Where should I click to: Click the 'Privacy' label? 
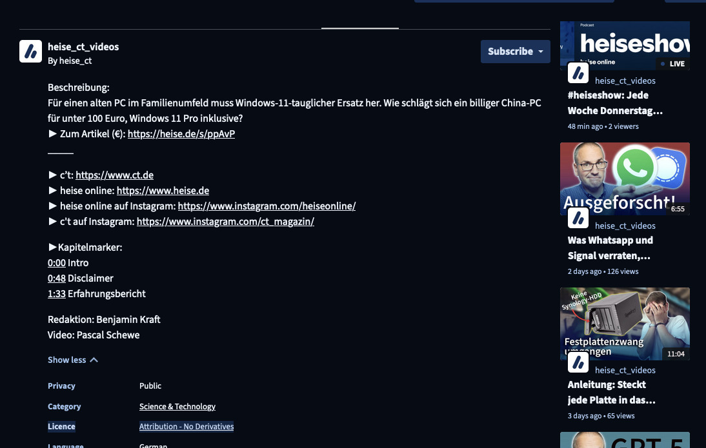point(62,386)
